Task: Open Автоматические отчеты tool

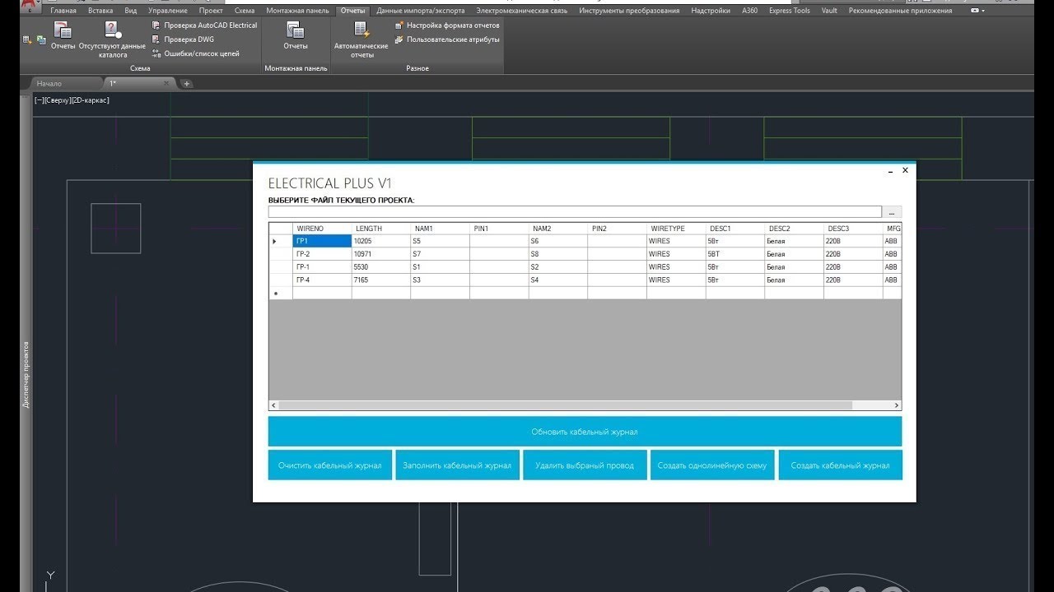Action: [x=361, y=39]
